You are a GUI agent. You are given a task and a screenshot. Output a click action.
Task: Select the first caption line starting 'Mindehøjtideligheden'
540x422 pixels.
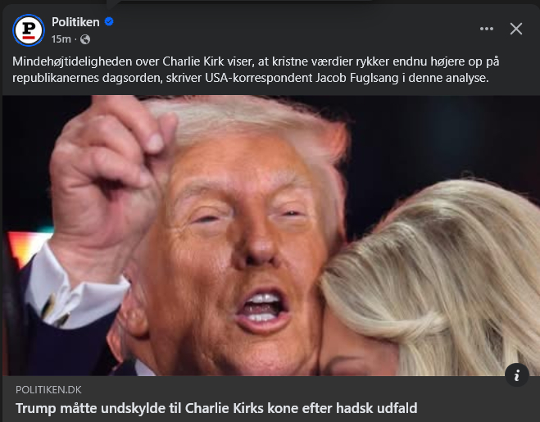[256, 61]
